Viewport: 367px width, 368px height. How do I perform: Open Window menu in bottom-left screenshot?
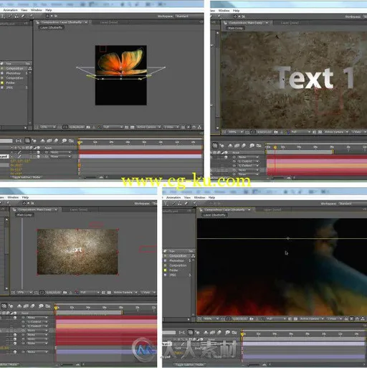tap(13, 197)
